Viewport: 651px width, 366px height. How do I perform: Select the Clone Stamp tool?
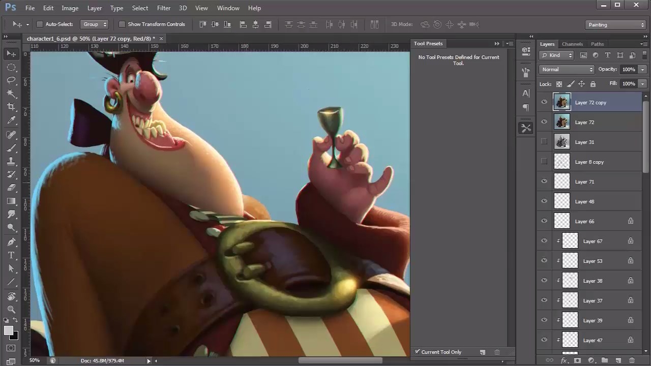click(x=11, y=161)
